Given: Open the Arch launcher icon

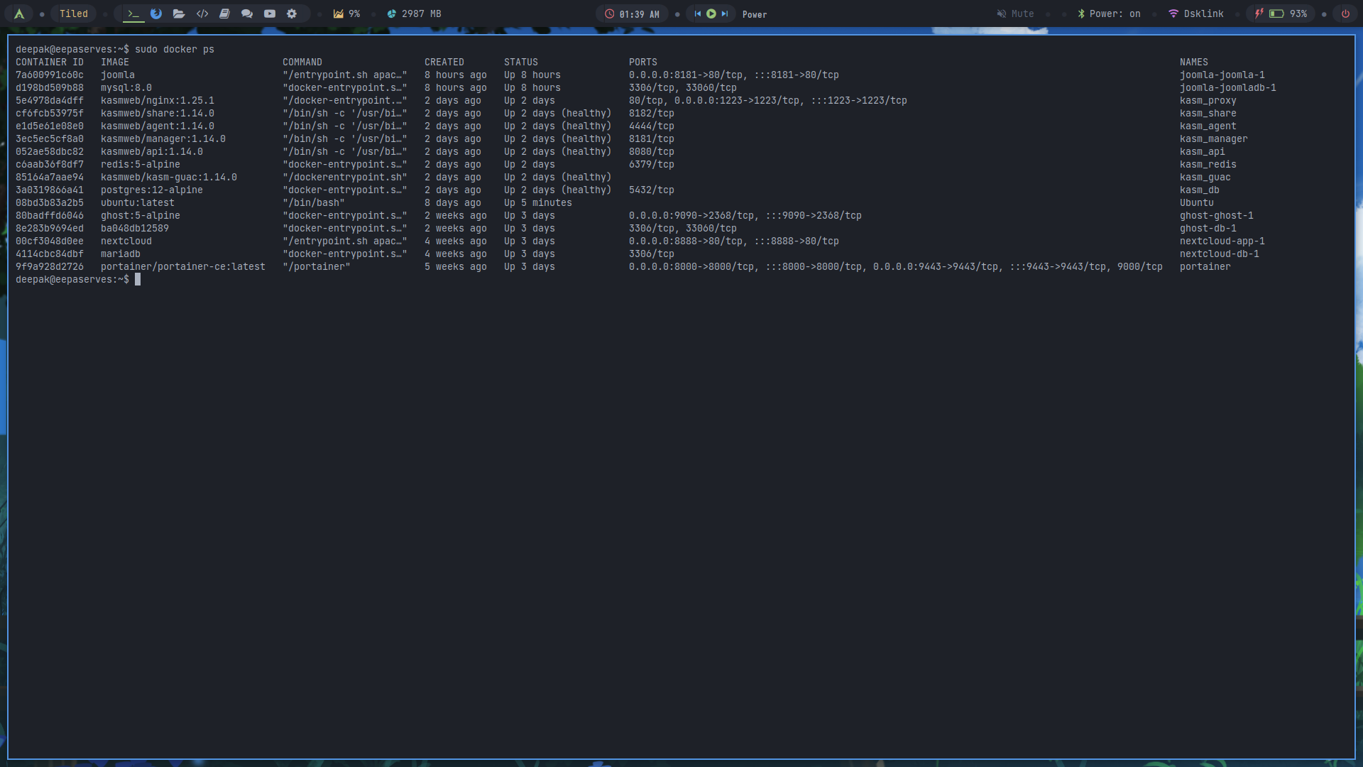Looking at the screenshot, I should [x=19, y=13].
